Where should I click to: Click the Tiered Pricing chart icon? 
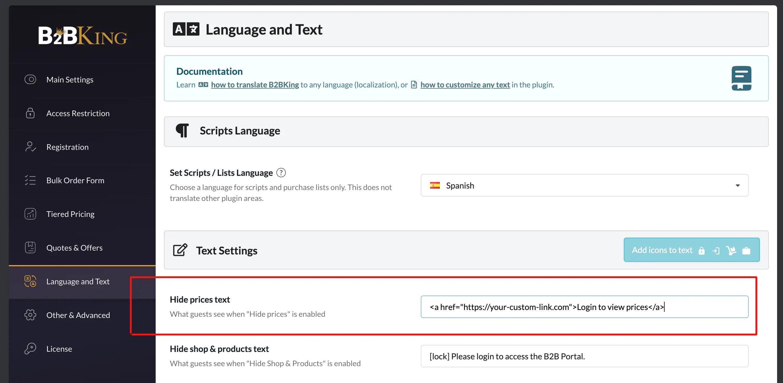30,214
